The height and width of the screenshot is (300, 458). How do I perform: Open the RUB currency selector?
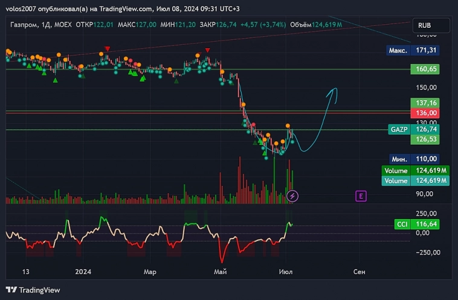coord(431,26)
